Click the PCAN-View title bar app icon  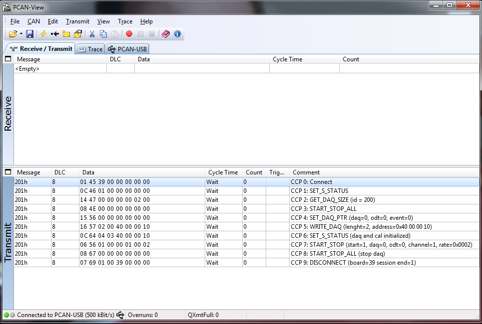(6, 7)
